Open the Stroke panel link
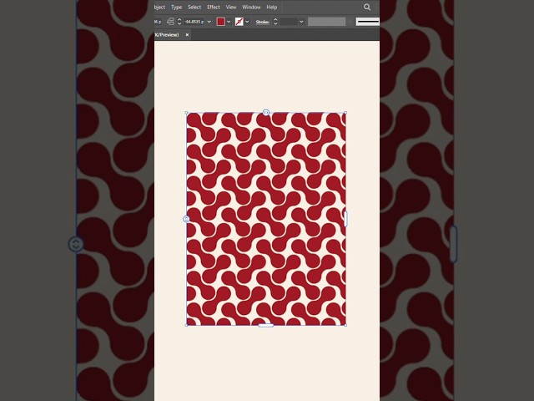 coord(263,22)
